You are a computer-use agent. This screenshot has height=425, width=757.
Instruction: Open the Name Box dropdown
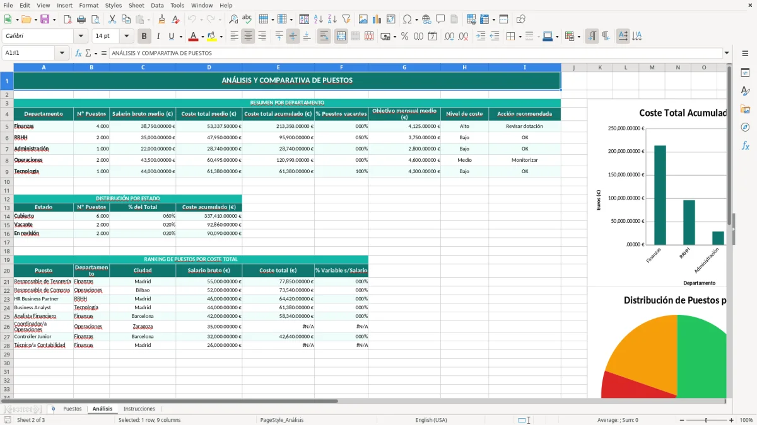[x=62, y=53]
